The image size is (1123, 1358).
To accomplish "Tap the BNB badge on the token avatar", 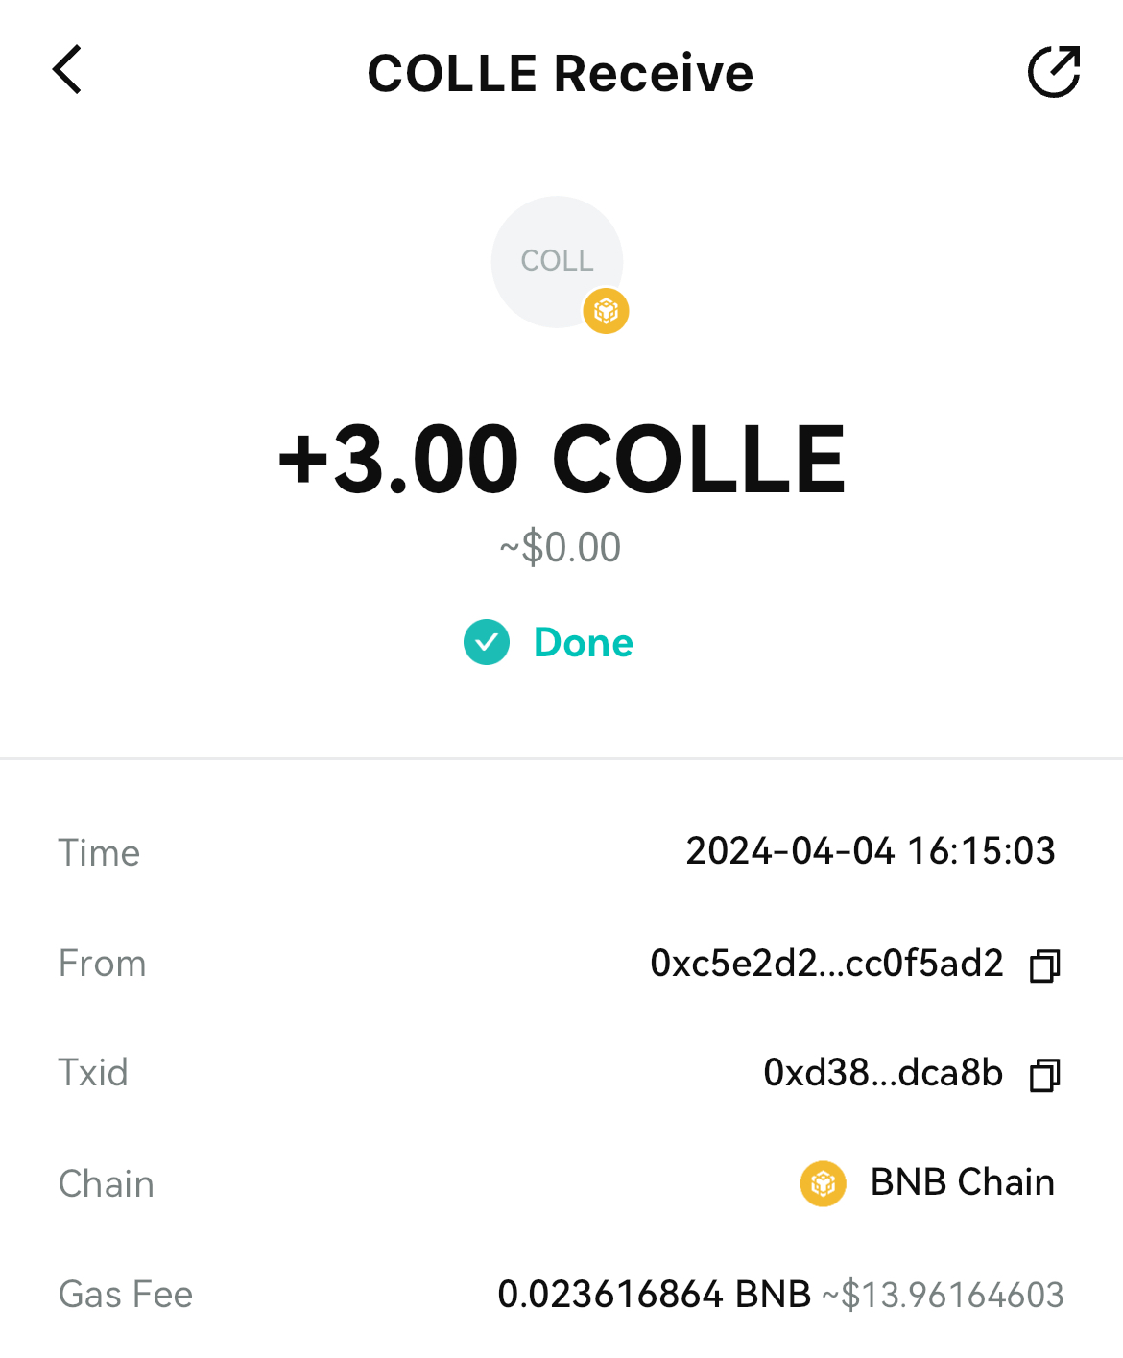I will point(606,311).
